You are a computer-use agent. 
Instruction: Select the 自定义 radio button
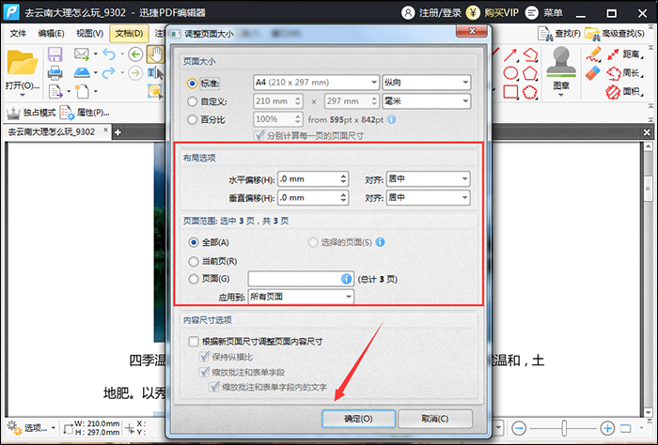tap(192, 101)
